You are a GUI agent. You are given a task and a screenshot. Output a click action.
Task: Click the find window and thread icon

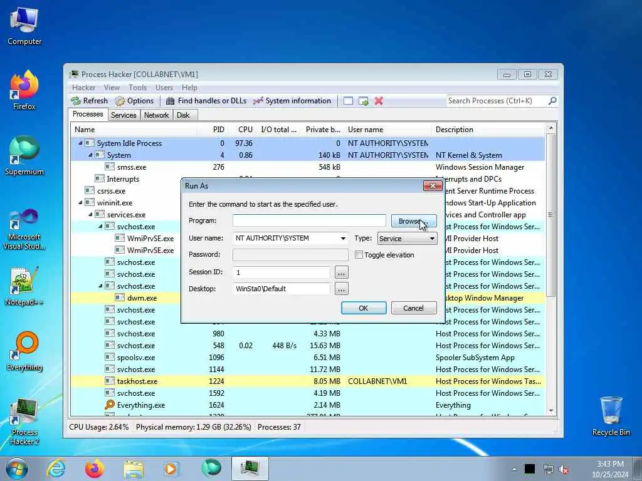coord(363,101)
